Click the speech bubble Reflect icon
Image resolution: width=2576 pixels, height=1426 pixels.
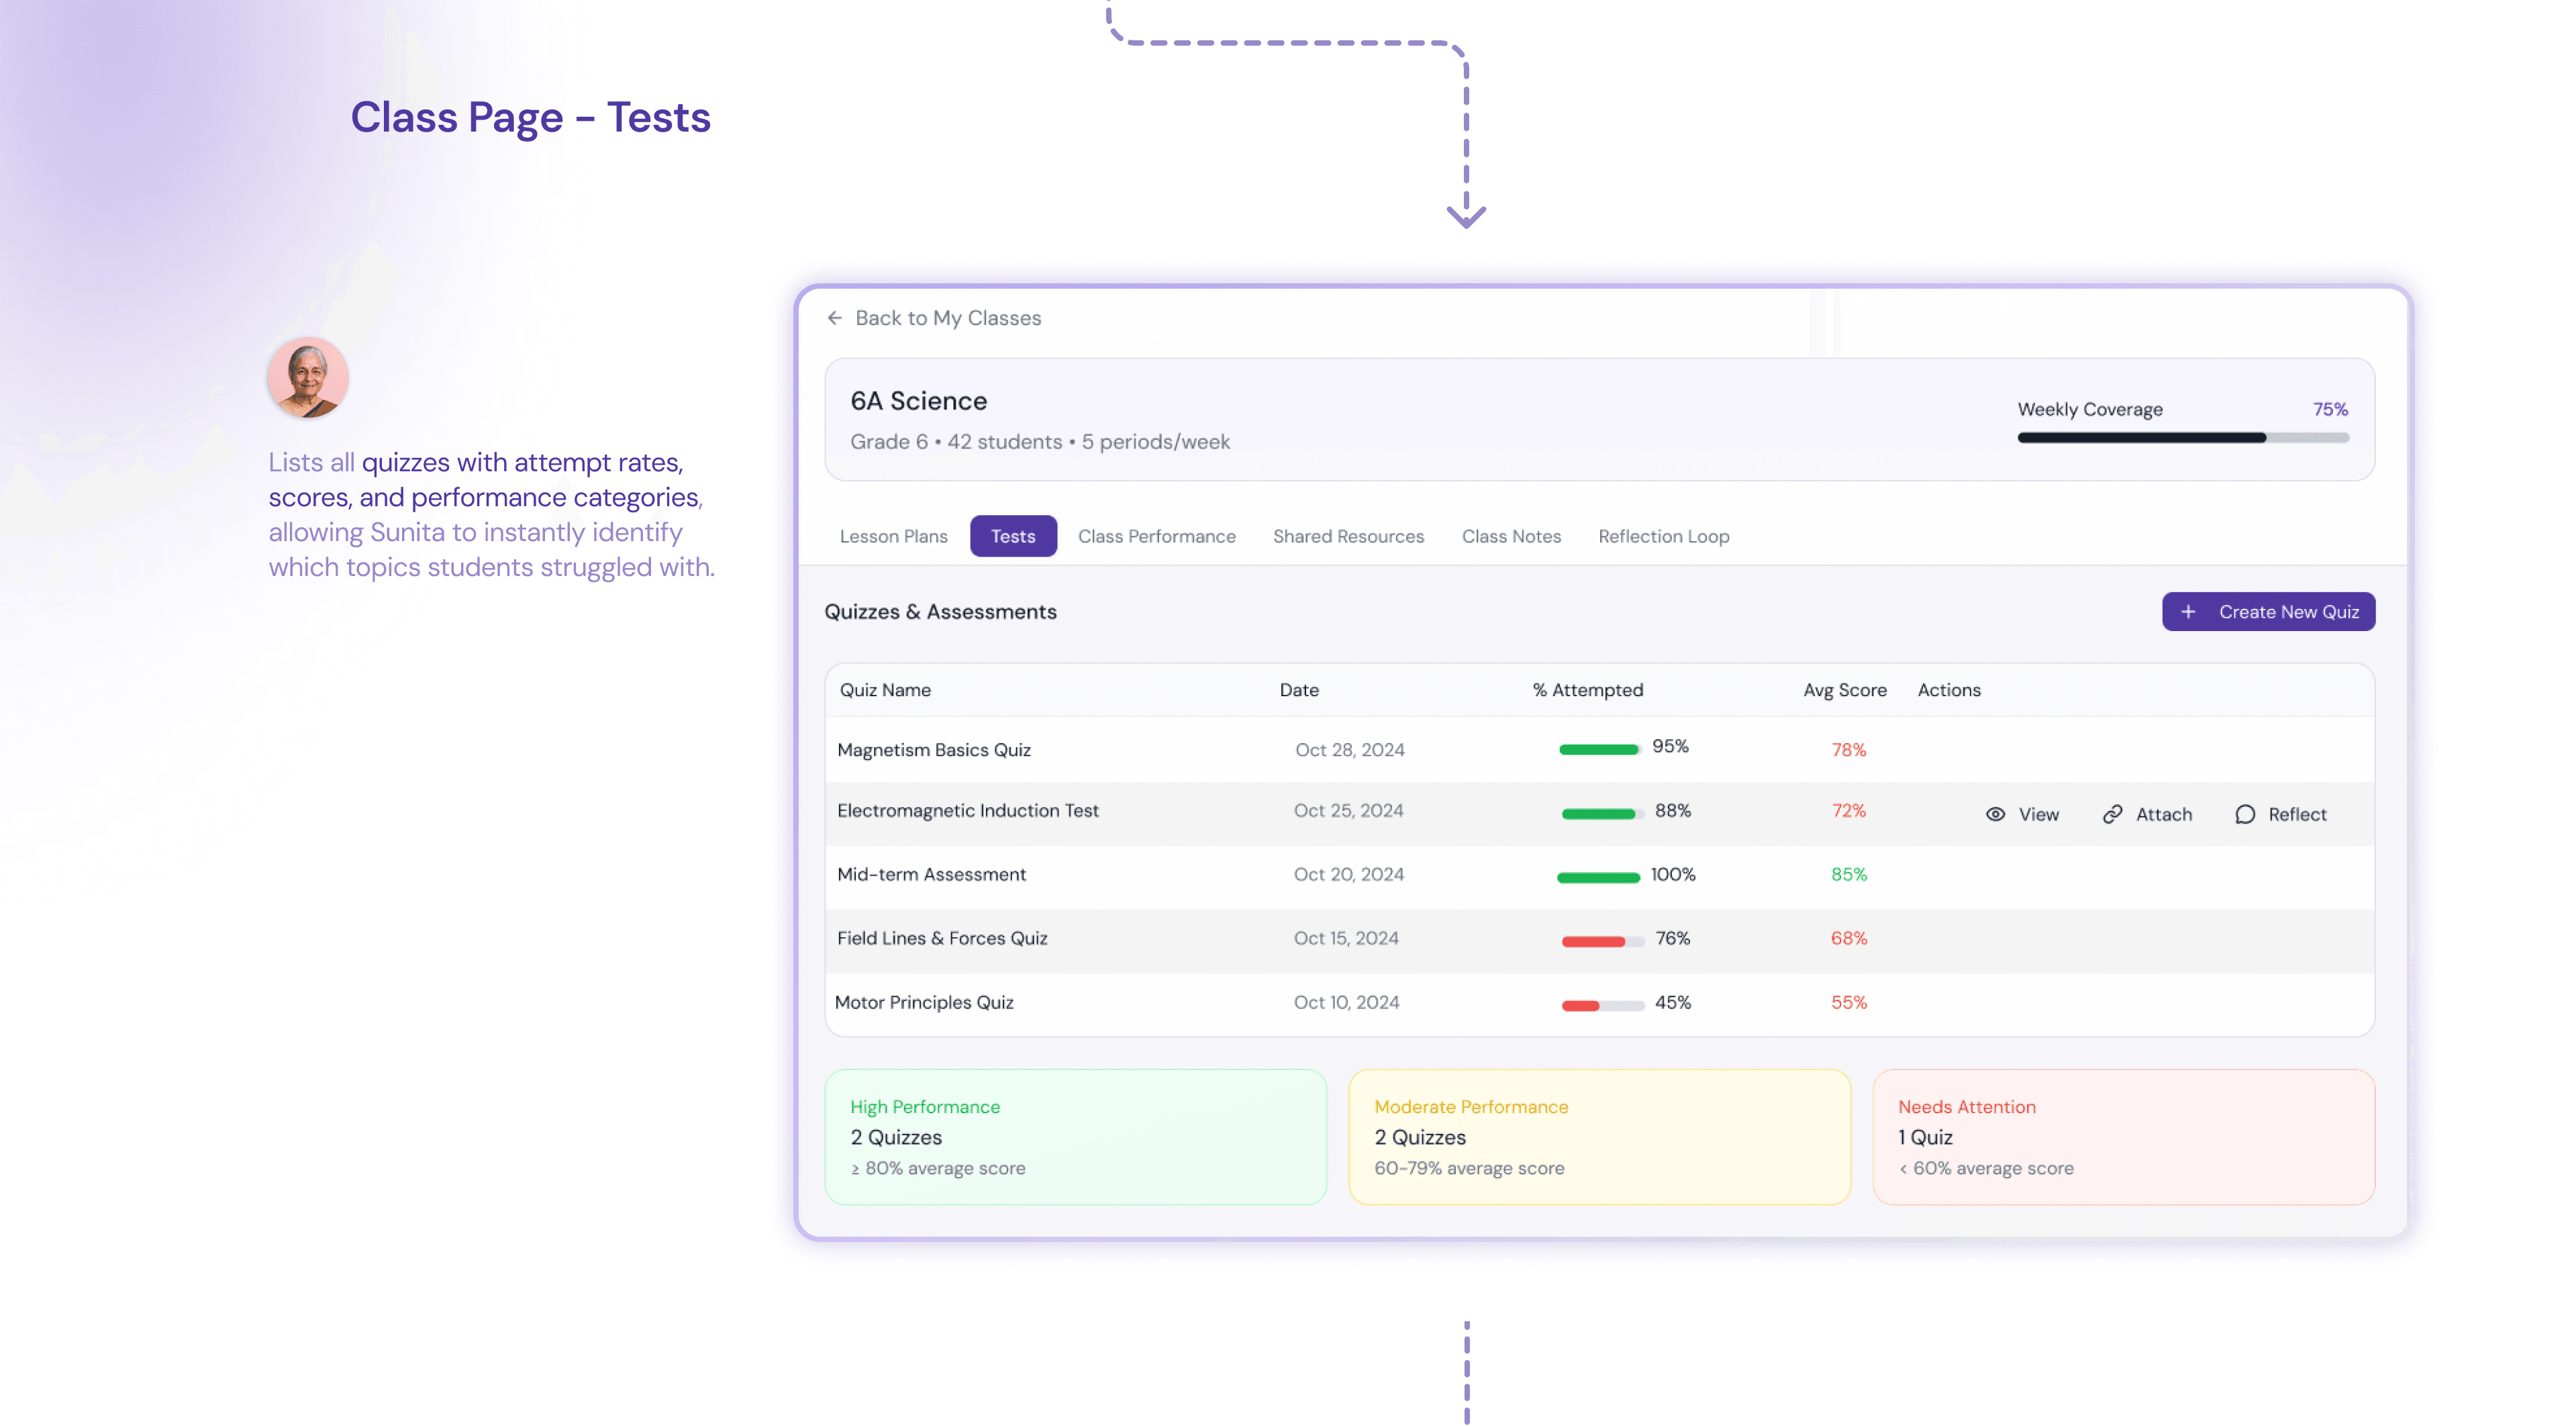point(2245,814)
